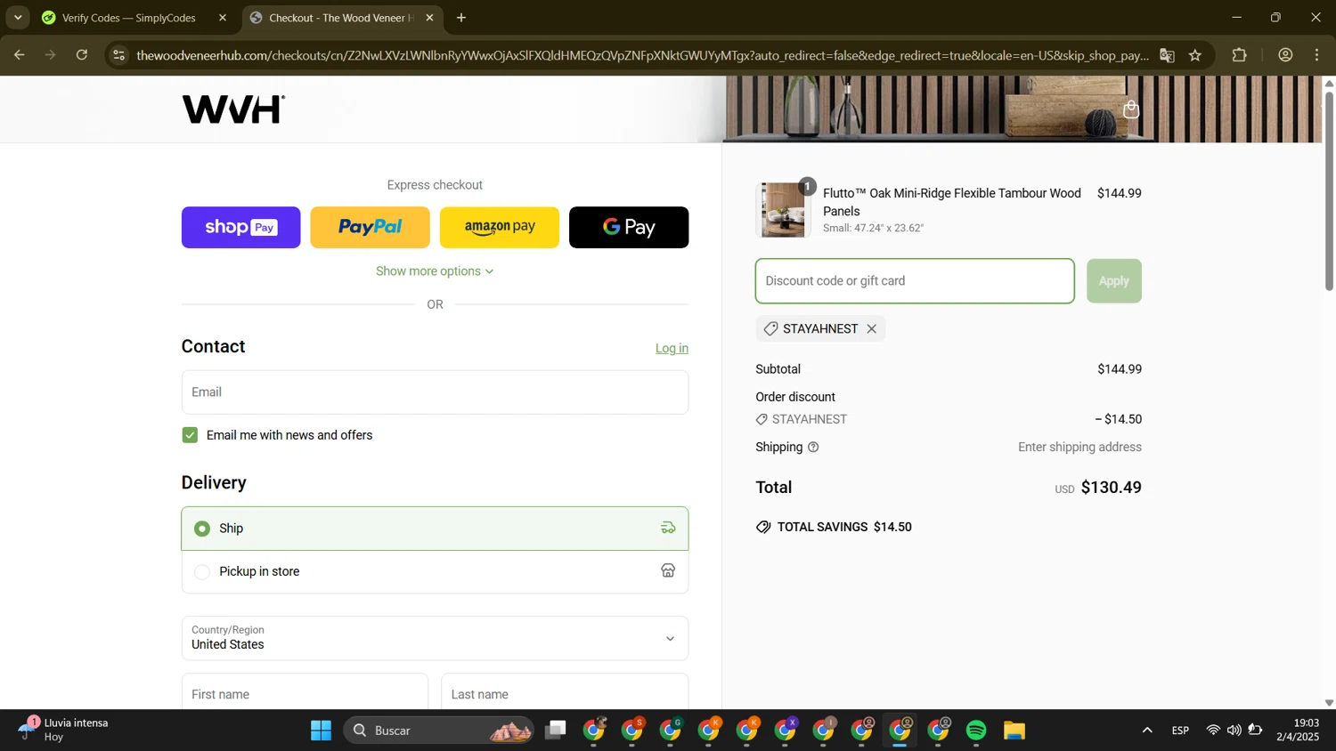Image resolution: width=1336 pixels, height=751 pixels.
Task: Toggle Email me with news and offers
Action: point(190,435)
